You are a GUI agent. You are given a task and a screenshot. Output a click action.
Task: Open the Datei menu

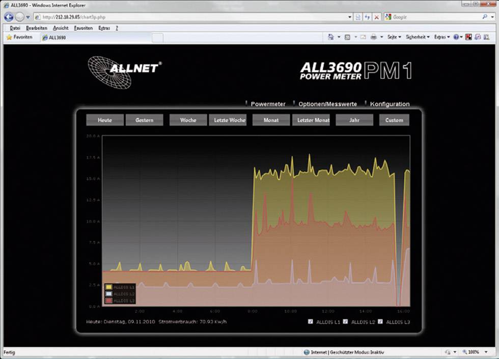(15, 28)
